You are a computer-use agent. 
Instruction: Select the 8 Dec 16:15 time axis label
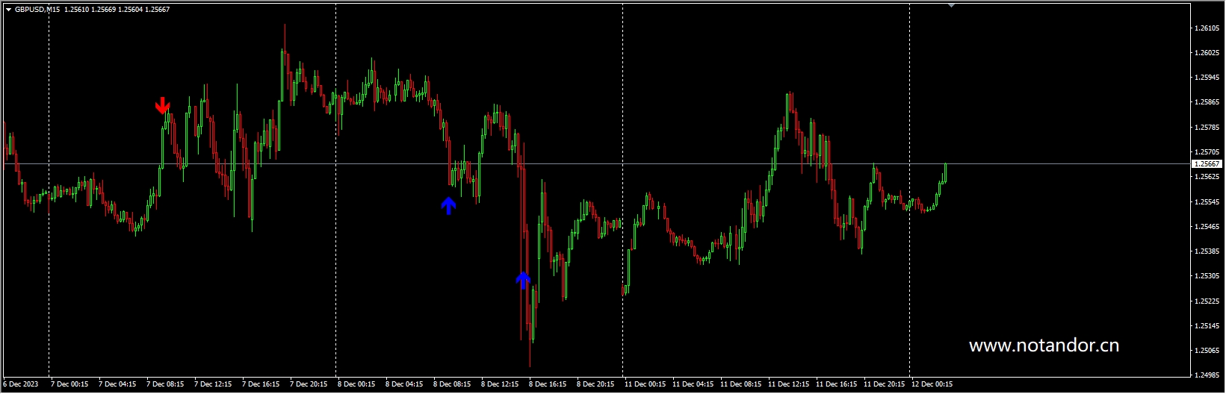pos(548,384)
